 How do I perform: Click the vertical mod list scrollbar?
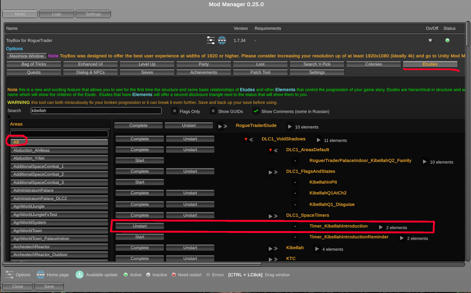(468, 34)
